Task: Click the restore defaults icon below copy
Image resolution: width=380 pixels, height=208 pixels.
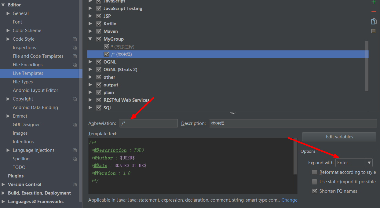Action: pyautogui.click(x=374, y=31)
